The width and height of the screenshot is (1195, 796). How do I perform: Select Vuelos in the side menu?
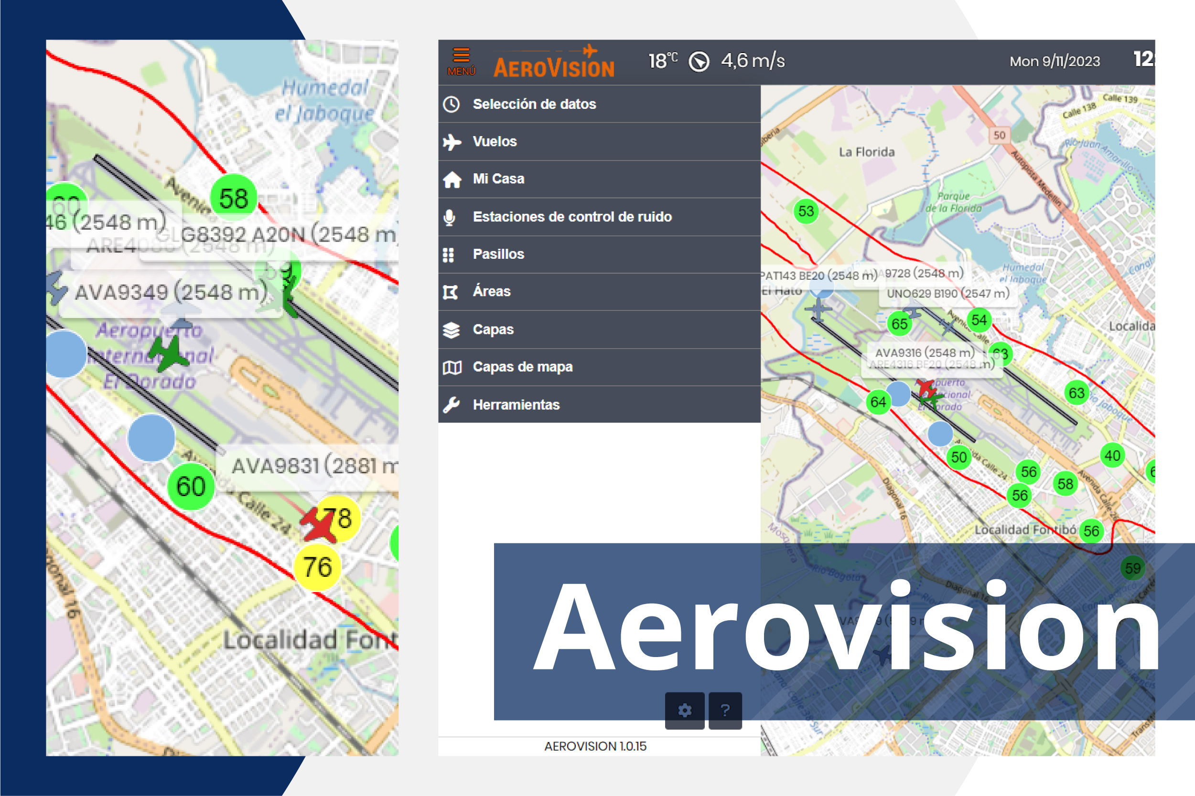point(599,142)
